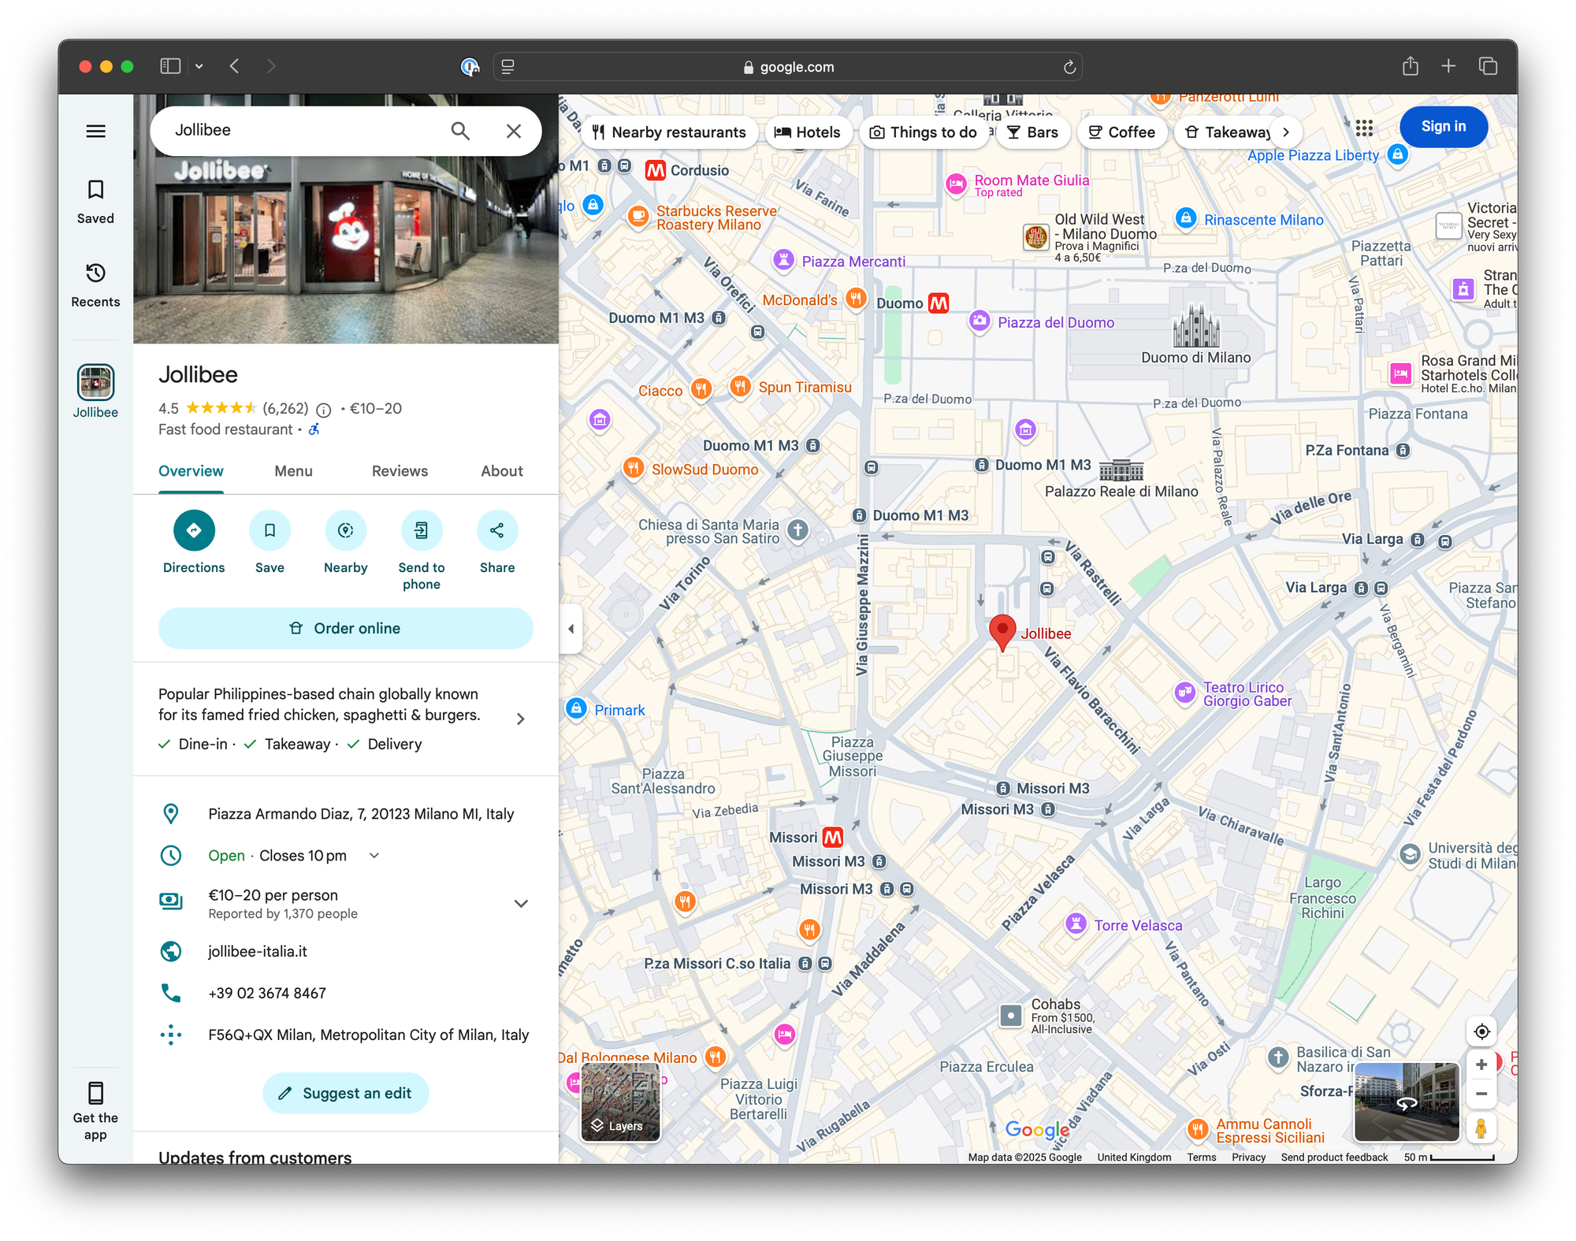Expand the opening hours details

pos(373,855)
